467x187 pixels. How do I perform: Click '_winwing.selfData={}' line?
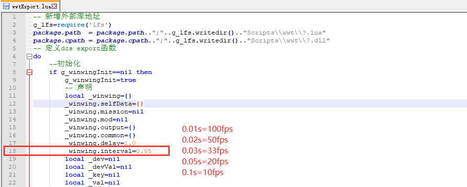104,104
